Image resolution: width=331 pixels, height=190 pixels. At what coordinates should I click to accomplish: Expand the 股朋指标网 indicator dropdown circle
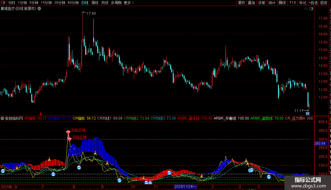click(2, 118)
